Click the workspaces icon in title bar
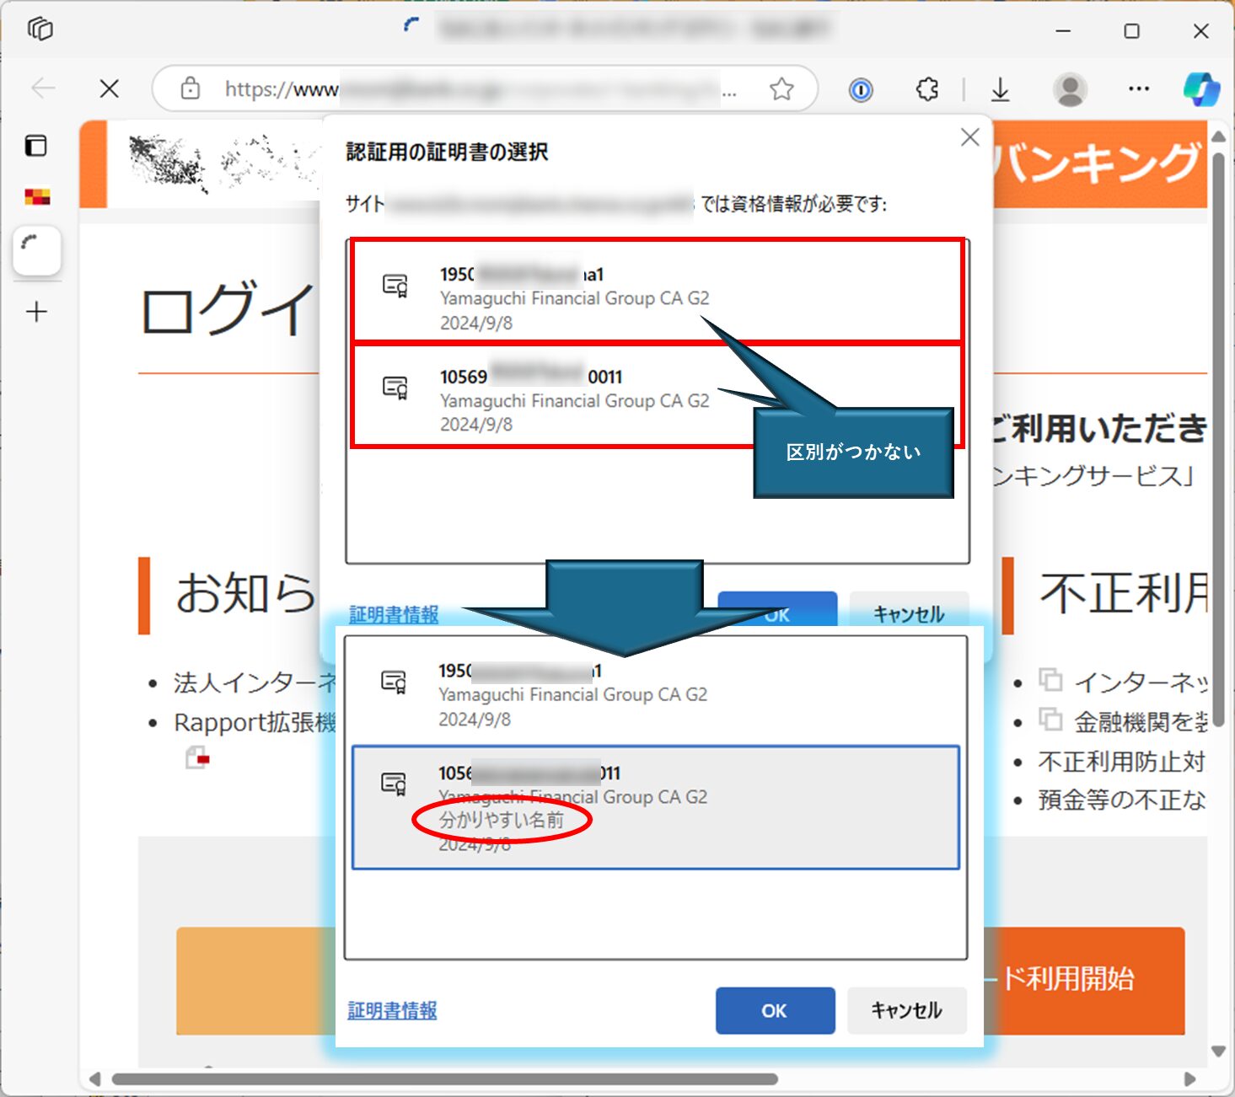The height and width of the screenshot is (1097, 1235). coord(40,29)
